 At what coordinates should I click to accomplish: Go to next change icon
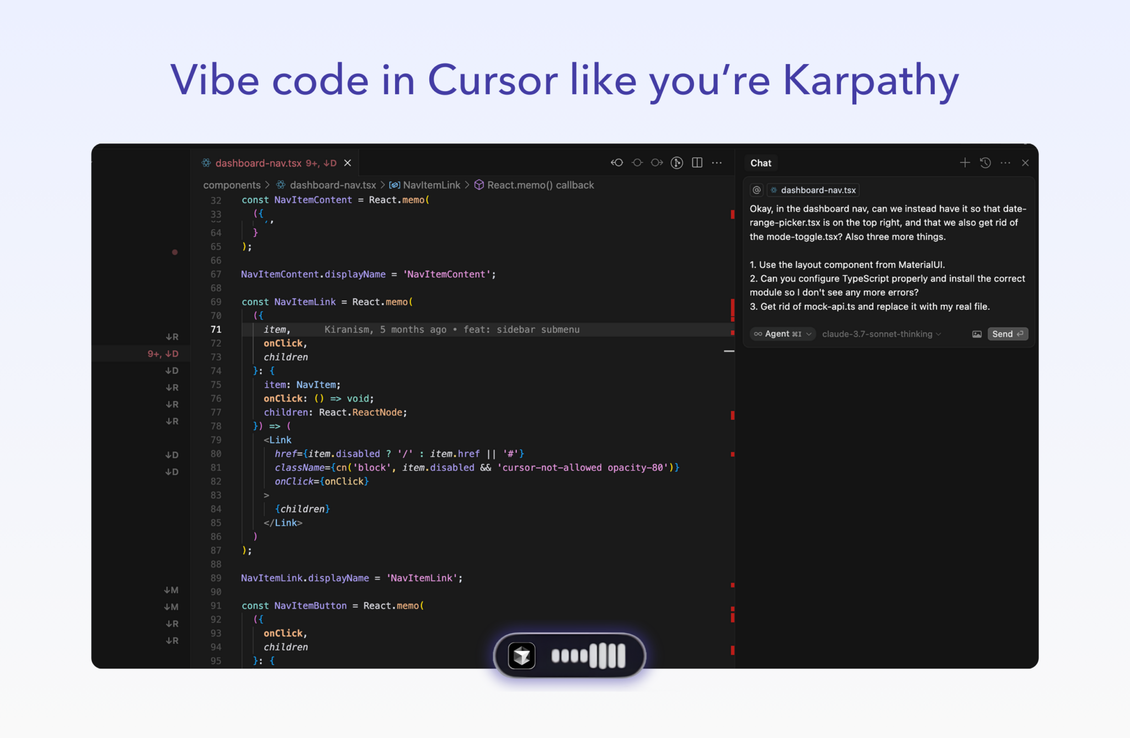657,163
